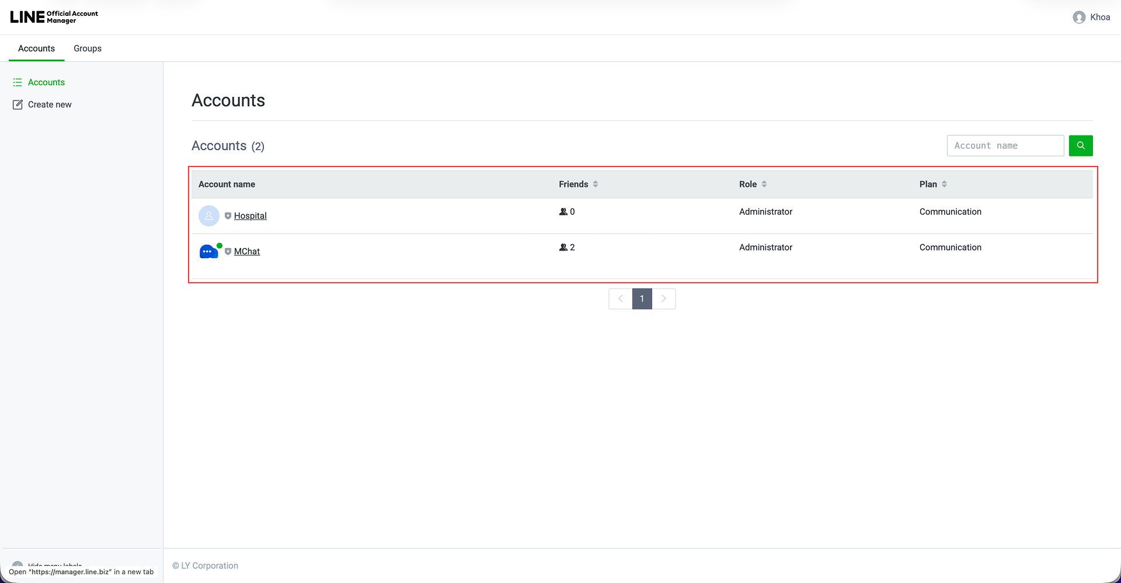Viewport: 1121px width, 583px height.
Task: Open the MChat account link
Action: 247,252
